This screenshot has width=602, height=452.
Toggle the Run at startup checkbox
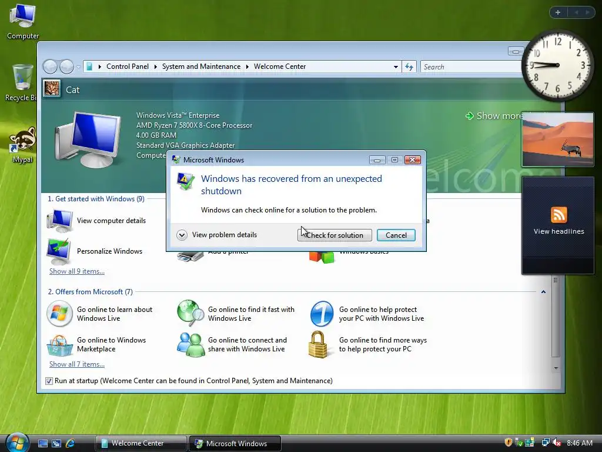coord(49,381)
